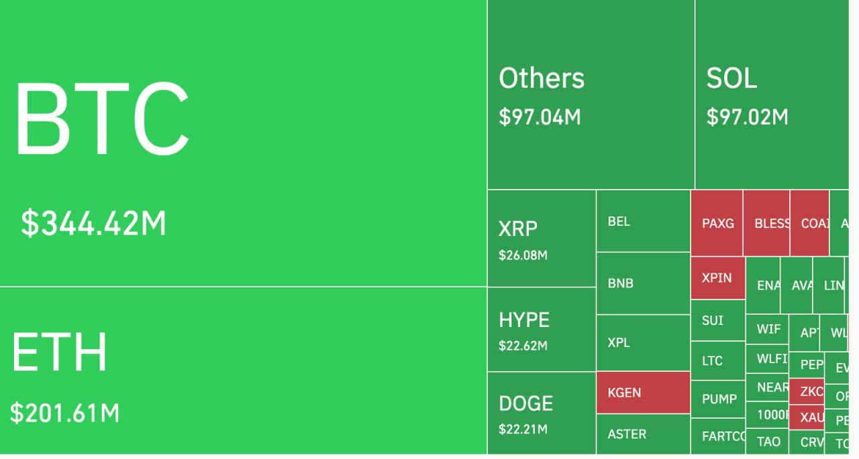Select the SOL $97.02M tile
Screen dimensions: 859x459
(772, 94)
